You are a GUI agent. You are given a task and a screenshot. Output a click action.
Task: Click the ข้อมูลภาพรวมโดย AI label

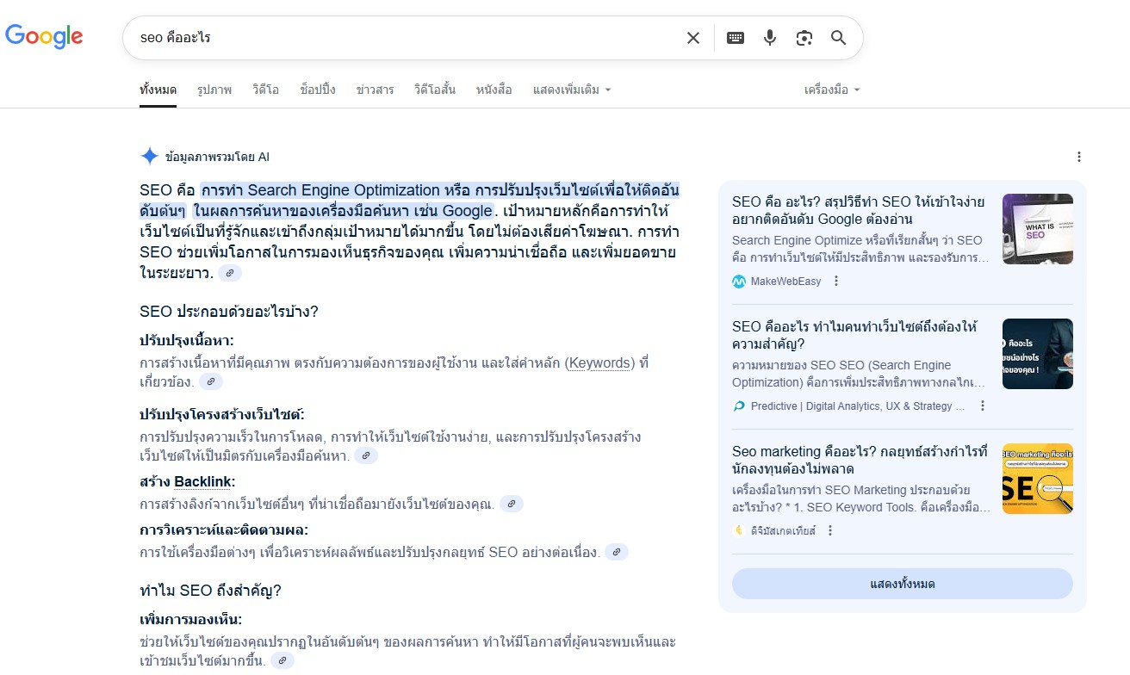point(217,157)
